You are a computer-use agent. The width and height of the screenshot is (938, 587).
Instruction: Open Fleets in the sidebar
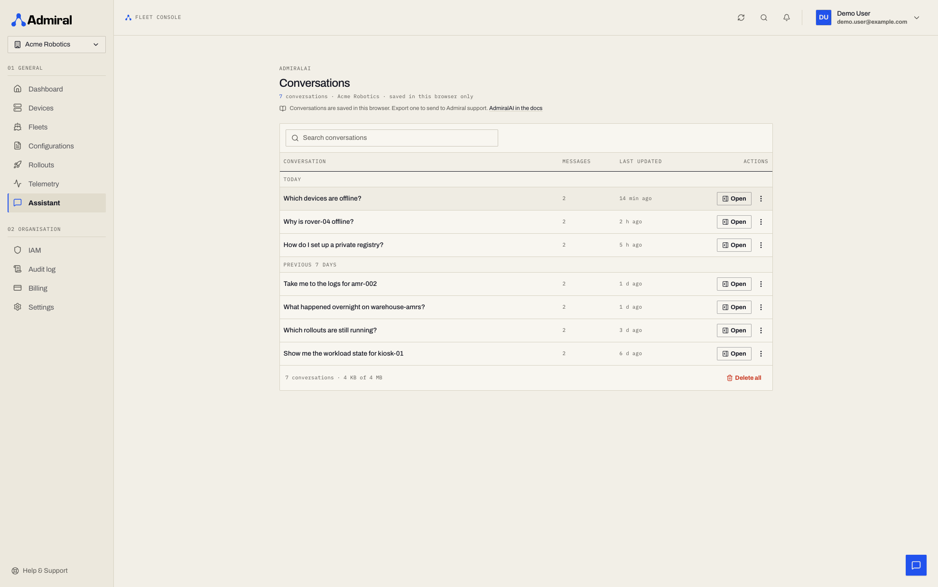56,127
